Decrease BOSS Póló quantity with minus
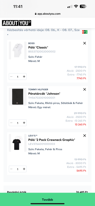The width and height of the screenshot is (95, 206). (11, 76)
